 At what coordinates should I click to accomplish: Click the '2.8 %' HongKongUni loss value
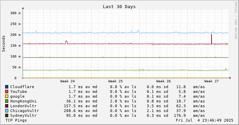pyautogui.click(x=116, y=101)
